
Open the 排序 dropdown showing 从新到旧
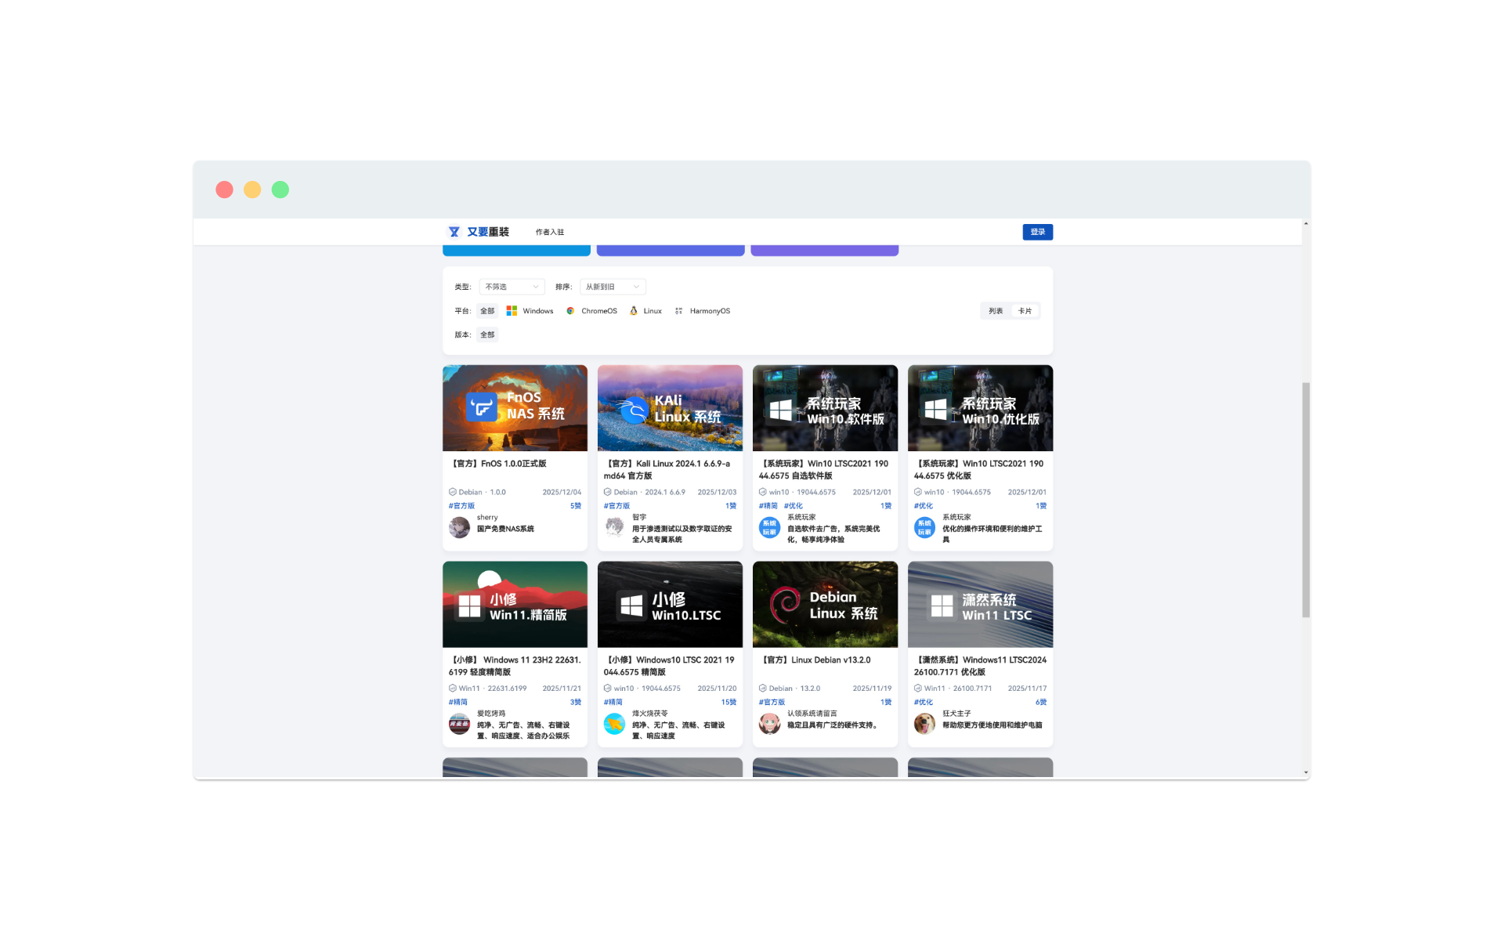click(613, 287)
